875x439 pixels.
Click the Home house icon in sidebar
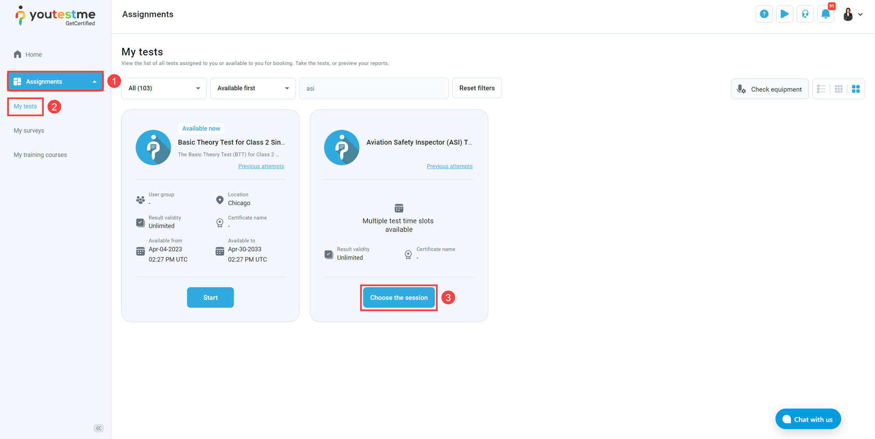[18, 55]
